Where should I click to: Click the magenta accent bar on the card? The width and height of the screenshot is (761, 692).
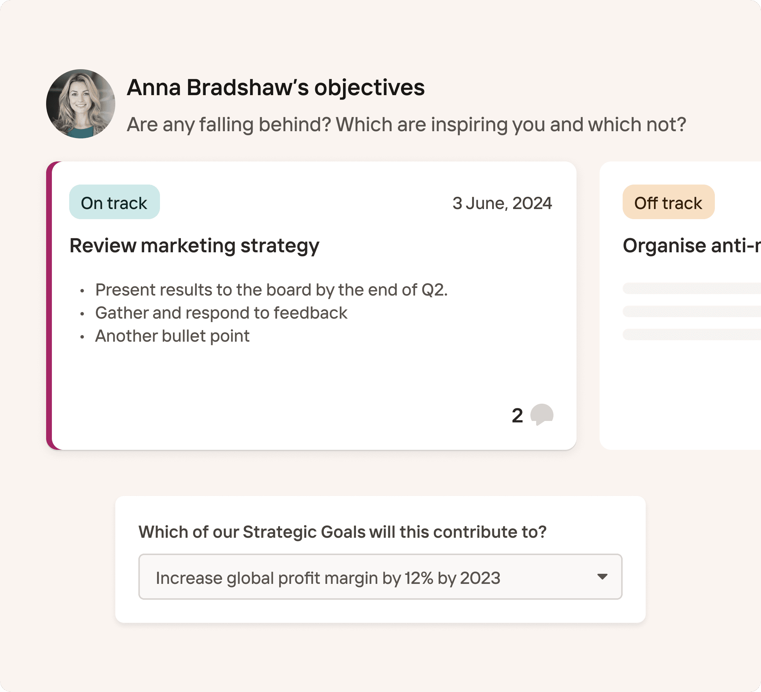point(49,305)
